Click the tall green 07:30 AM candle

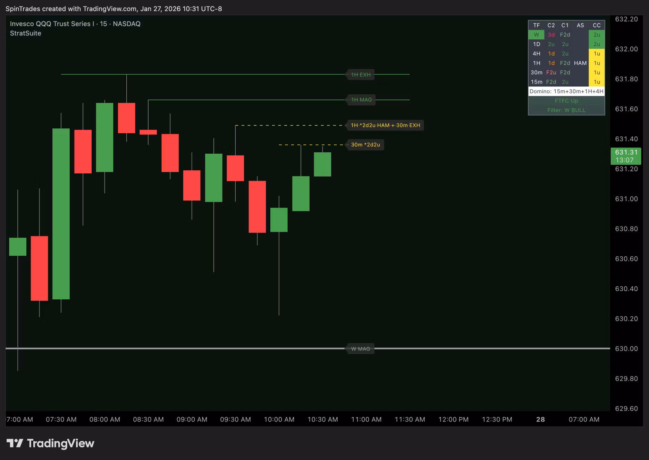[61, 213]
